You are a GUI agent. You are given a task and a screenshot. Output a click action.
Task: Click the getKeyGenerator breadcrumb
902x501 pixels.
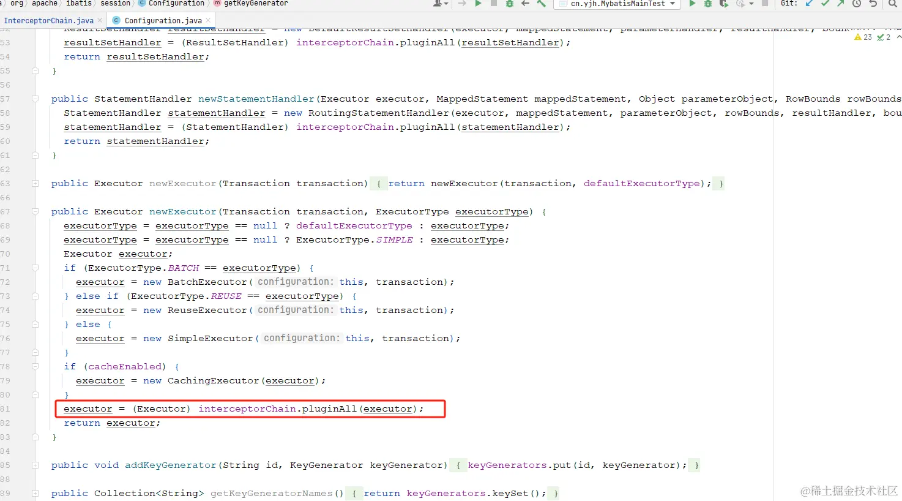pyautogui.click(x=256, y=4)
